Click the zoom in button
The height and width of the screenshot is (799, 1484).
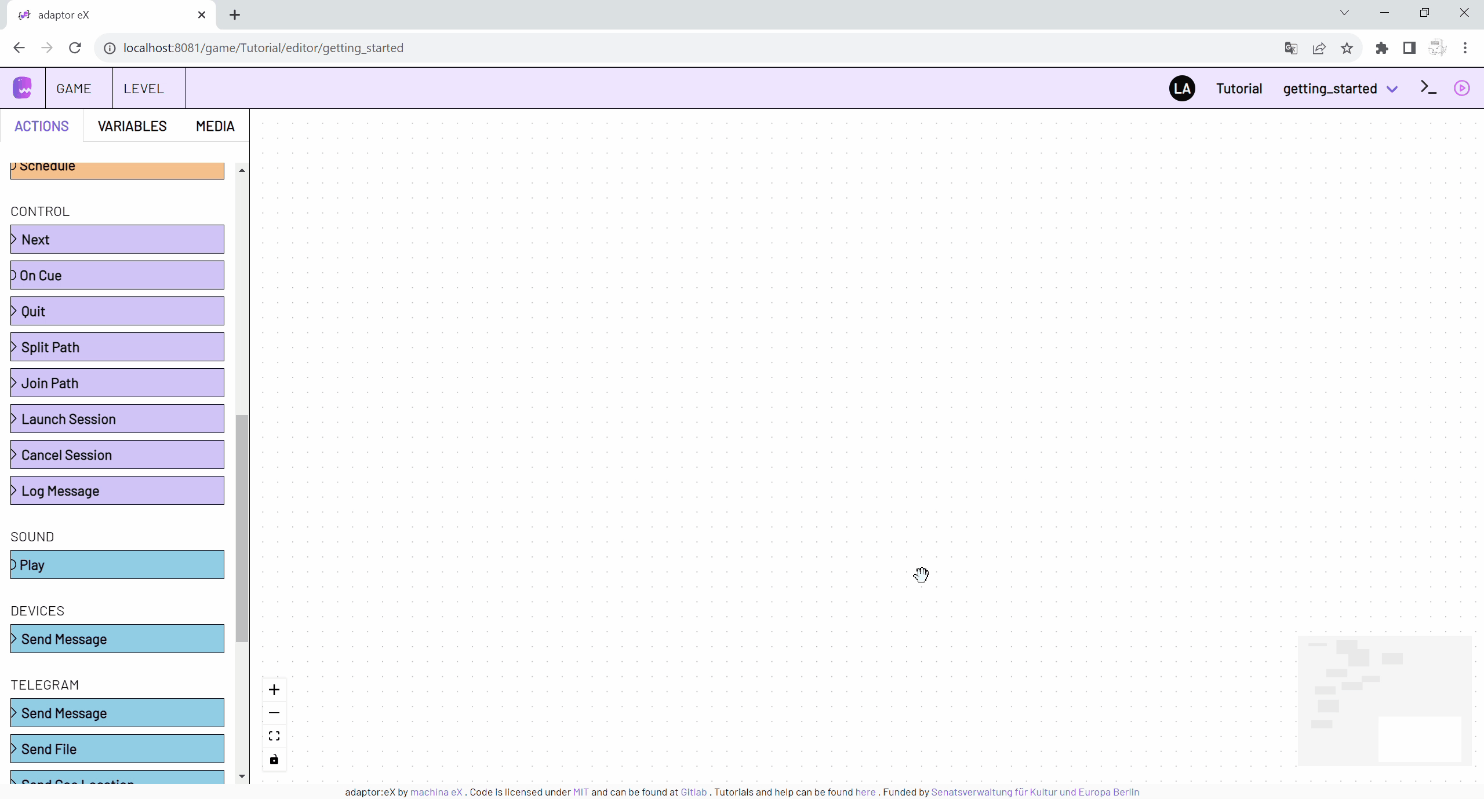click(274, 690)
